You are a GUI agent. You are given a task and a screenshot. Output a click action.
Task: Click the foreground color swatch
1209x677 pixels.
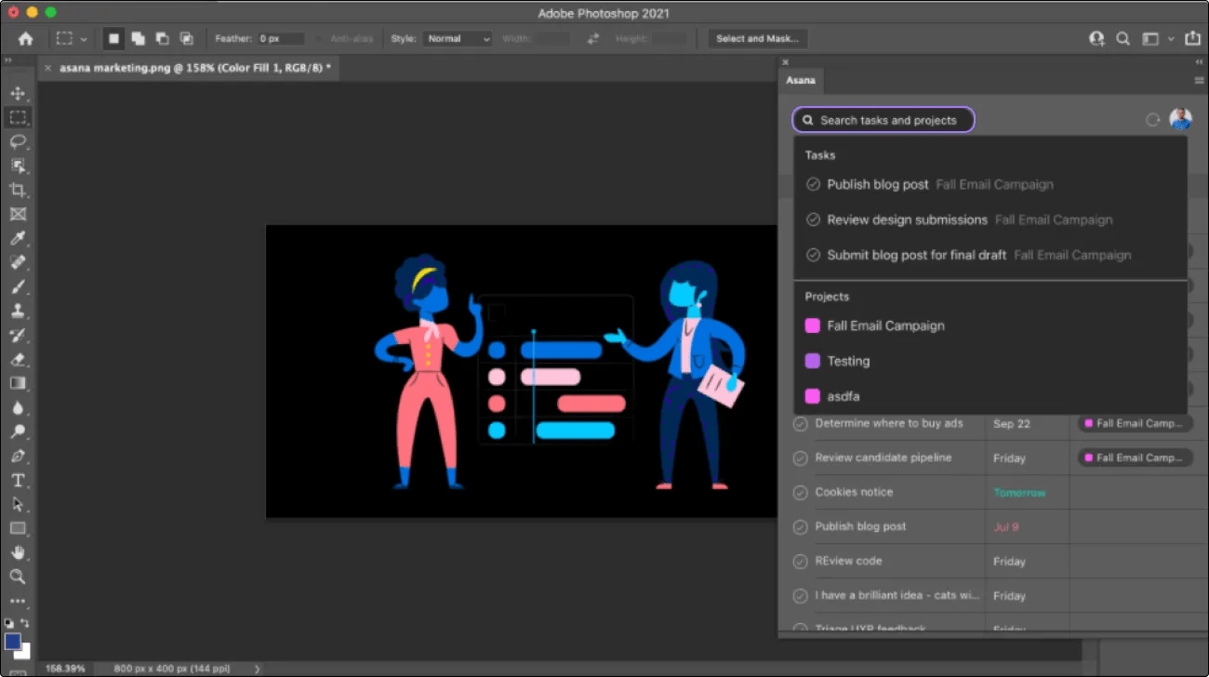pos(13,642)
